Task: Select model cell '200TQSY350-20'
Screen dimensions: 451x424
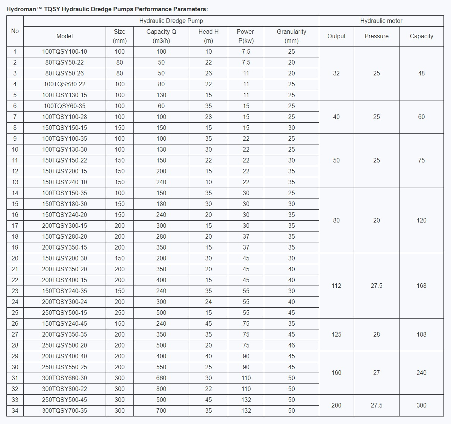Action: pos(65,269)
